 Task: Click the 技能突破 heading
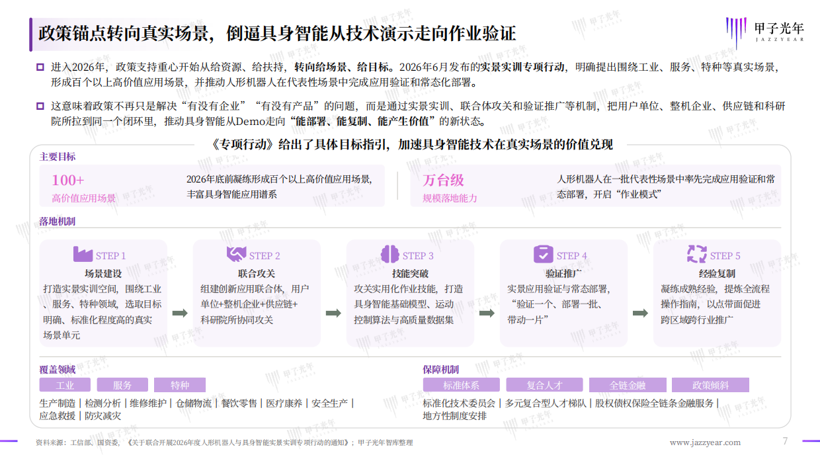[410, 273]
